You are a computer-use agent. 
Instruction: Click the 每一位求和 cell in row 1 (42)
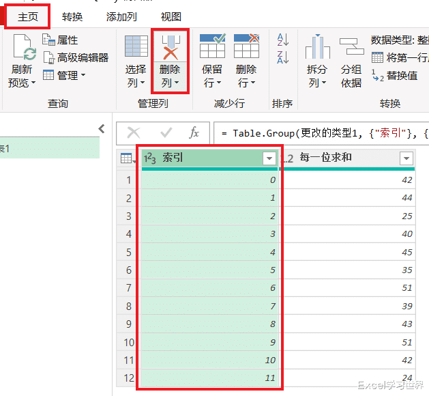coord(346,180)
